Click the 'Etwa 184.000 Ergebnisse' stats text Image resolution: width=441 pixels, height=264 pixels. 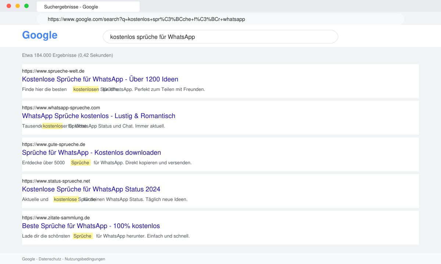point(68,55)
